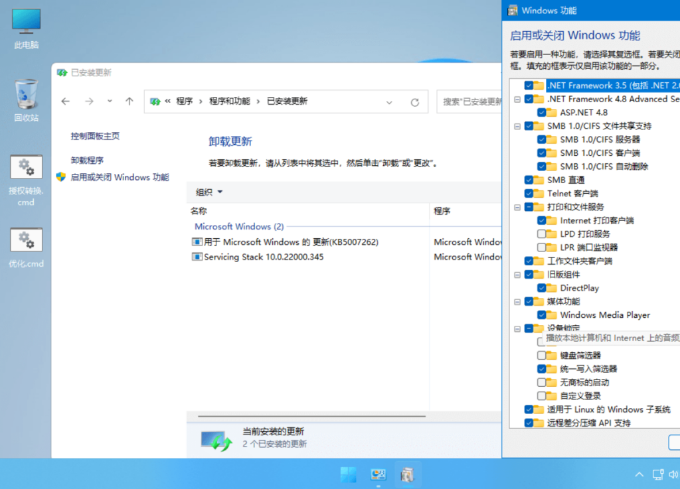Open 控制面板主页 link
This screenshot has height=489, width=680.
coord(95,136)
